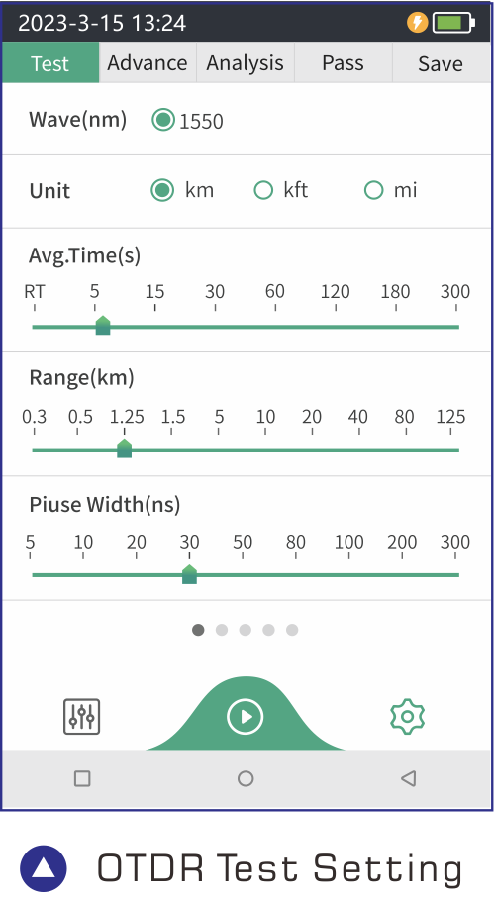The width and height of the screenshot is (494, 903).
Task: Switch to the Advance tab
Action: pyautogui.click(x=148, y=62)
